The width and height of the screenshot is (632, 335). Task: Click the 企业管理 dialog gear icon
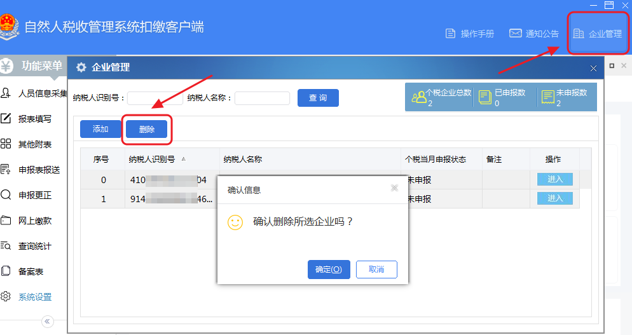point(81,67)
